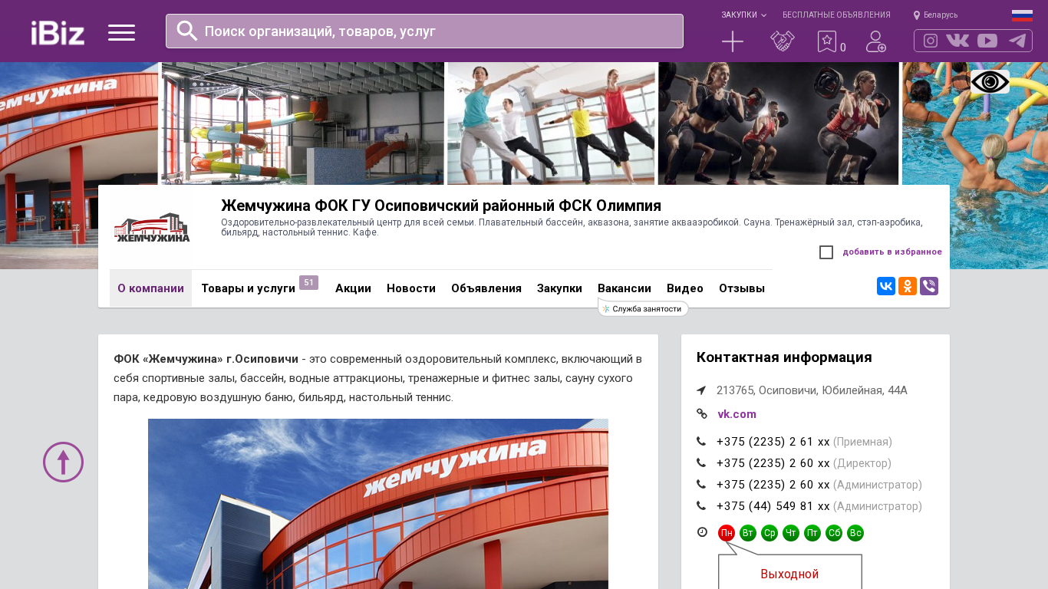1048x589 pixels.
Task: Click the search magnifier icon
Action: 187,31
